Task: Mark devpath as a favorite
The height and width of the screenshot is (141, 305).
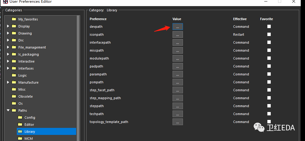Action: pyautogui.click(x=269, y=27)
